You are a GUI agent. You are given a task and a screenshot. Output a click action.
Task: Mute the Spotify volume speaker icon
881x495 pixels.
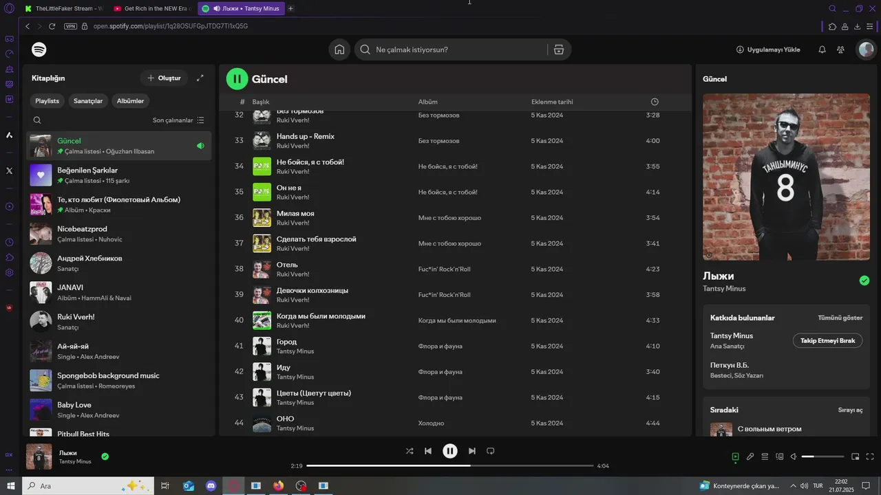[794, 456]
